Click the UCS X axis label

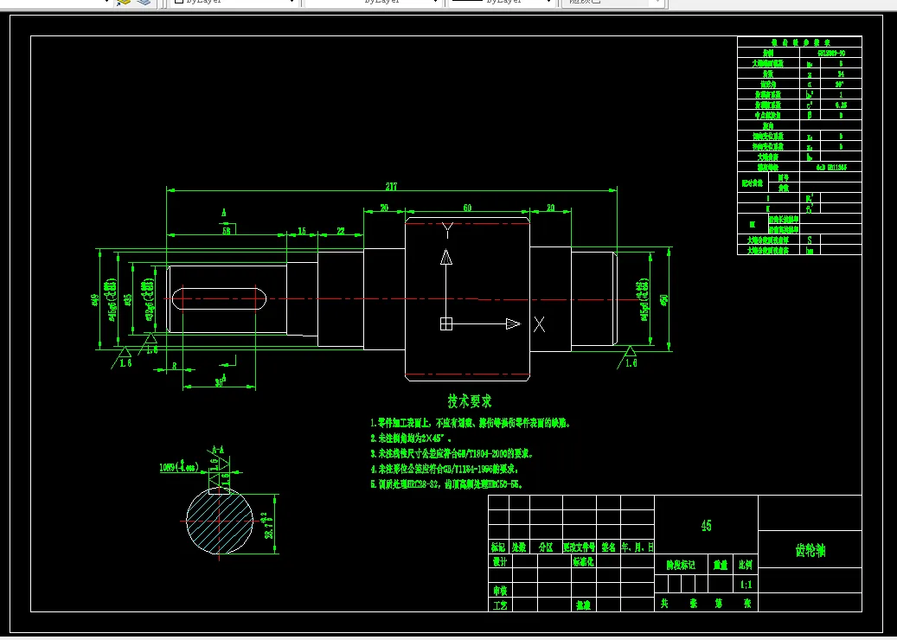[x=539, y=324]
